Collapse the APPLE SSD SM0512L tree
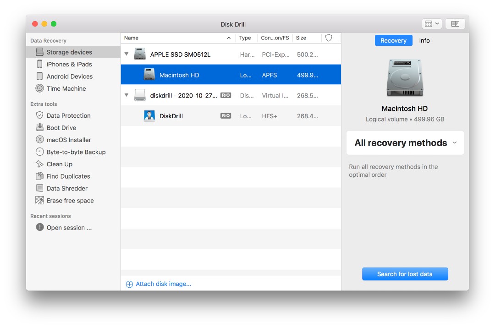The image size is (495, 328). click(126, 54)
